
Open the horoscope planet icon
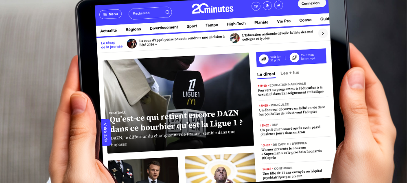(x=294, y=58)
